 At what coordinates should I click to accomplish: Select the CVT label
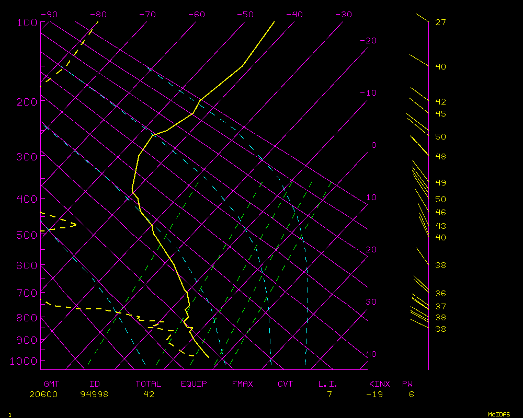[x=286, y=384]
